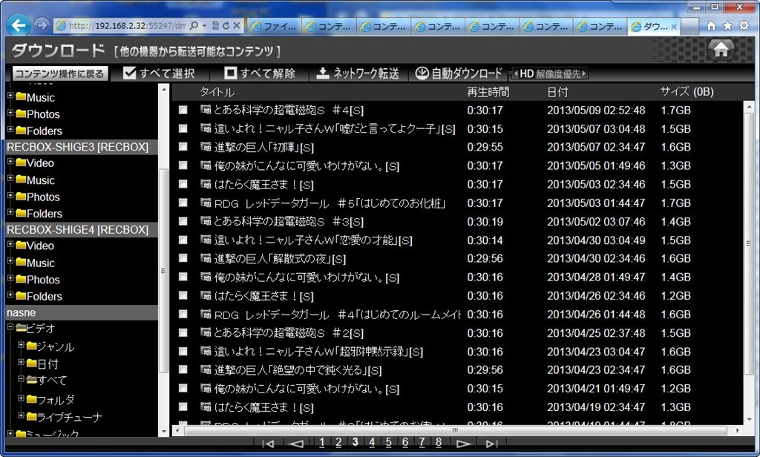Image resolution: width=760 pixels, height=457 pixels.
Task: Click the browser forward arrow
Action: [42, 25]
